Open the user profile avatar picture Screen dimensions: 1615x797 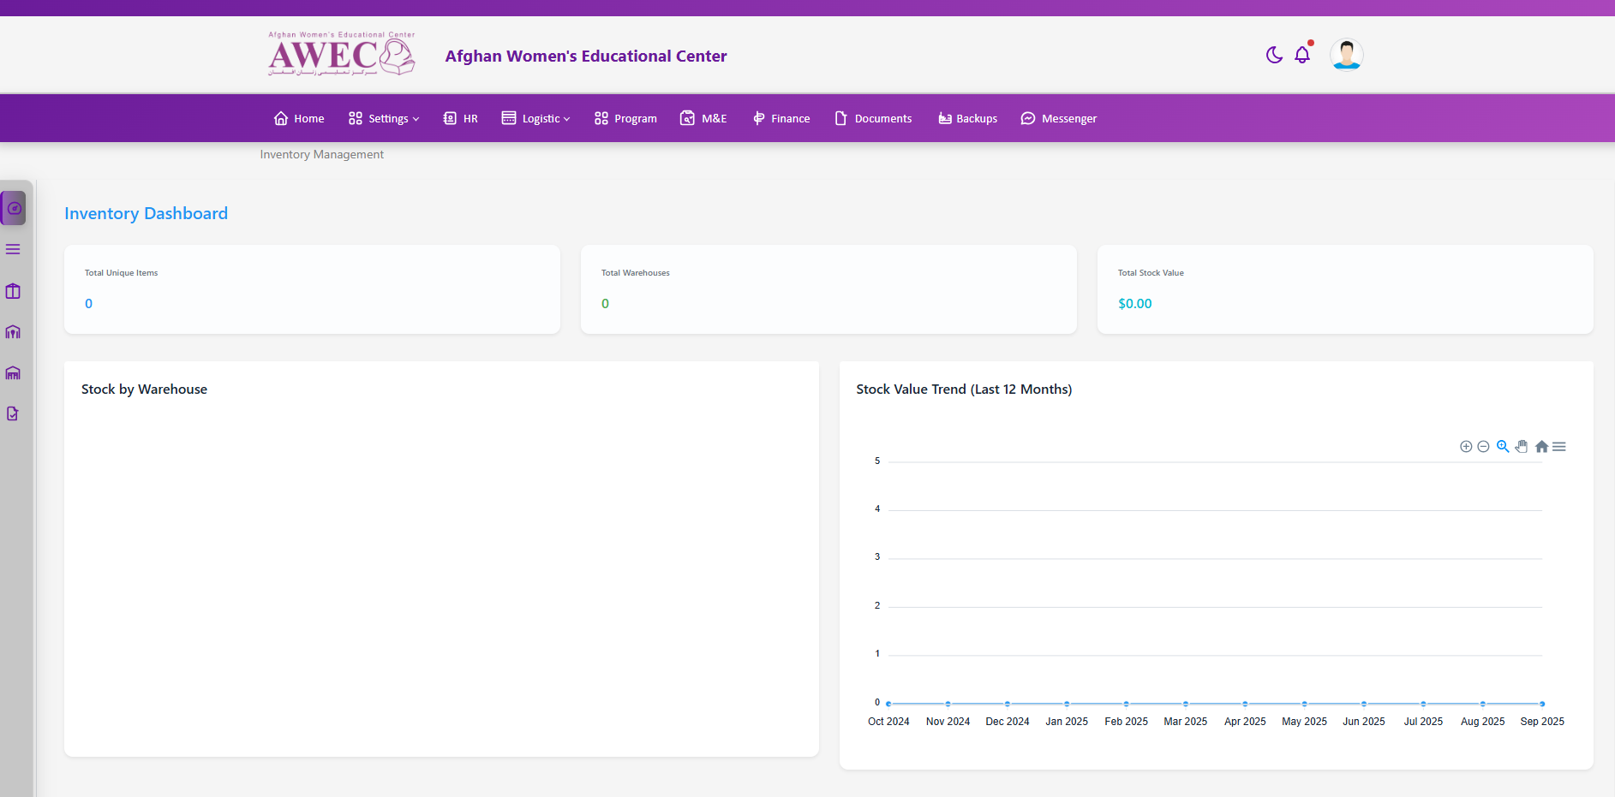click(x=1346, y=54)
